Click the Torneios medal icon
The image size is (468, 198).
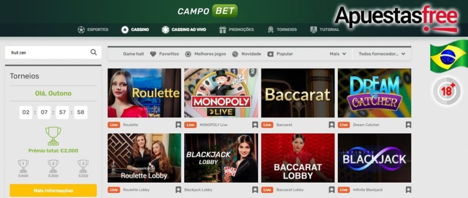pos(271,30)
